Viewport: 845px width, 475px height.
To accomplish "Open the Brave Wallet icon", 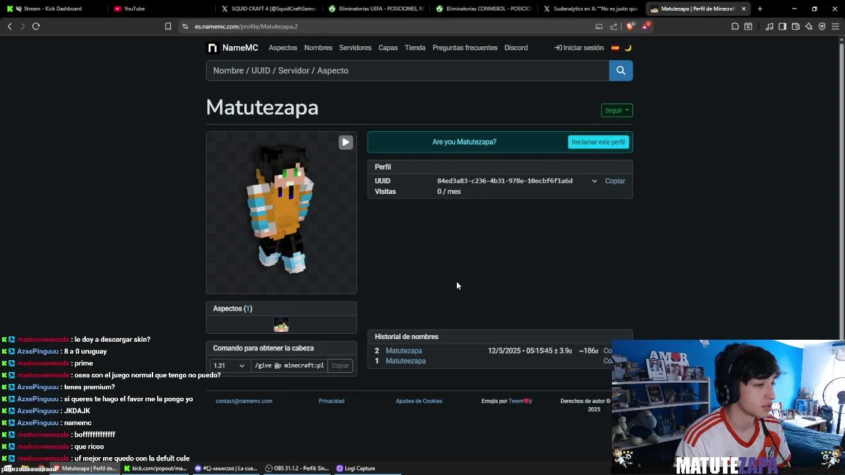I will 795,26.
